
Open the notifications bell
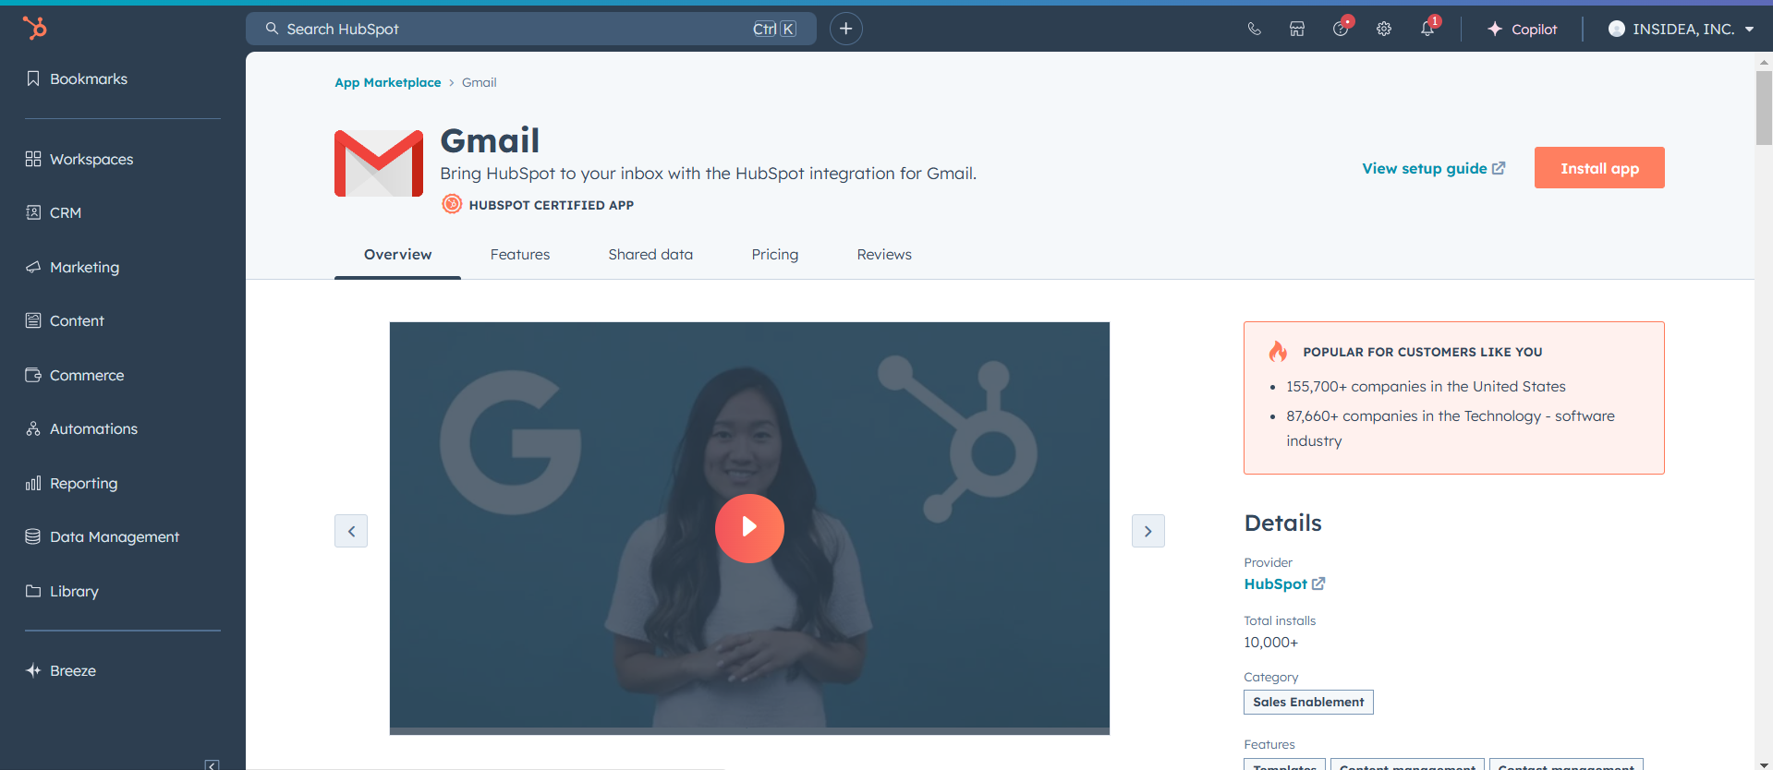[x=1427, y=29]
